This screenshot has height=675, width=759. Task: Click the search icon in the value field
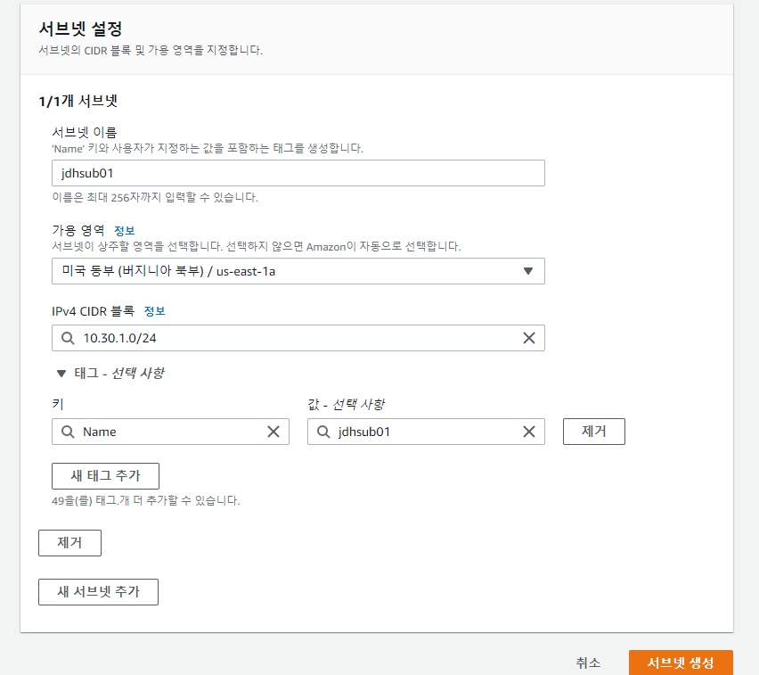323,432
